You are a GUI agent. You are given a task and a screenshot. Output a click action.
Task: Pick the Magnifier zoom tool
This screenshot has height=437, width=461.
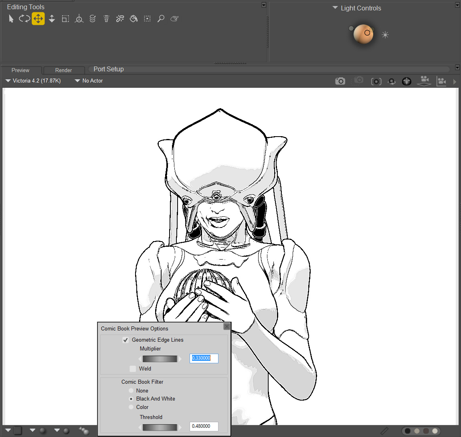point(161,18)
